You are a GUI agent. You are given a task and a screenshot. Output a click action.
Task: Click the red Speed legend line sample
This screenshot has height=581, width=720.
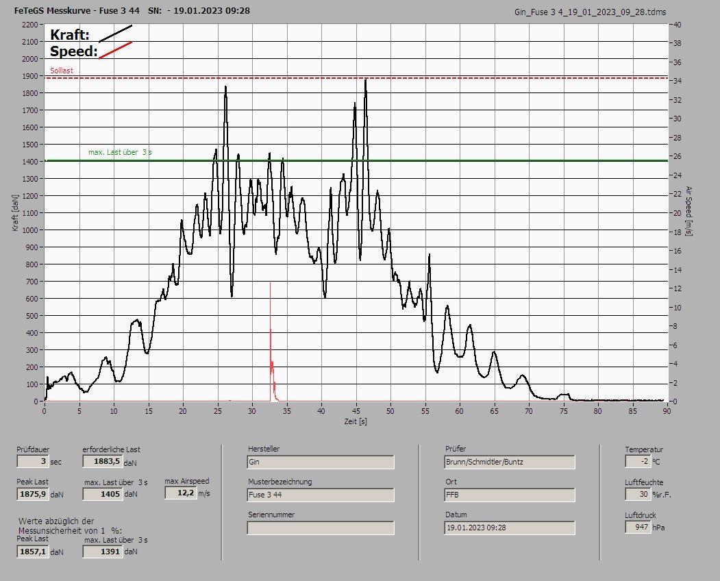pyautogui.click(x=116, y=50)
